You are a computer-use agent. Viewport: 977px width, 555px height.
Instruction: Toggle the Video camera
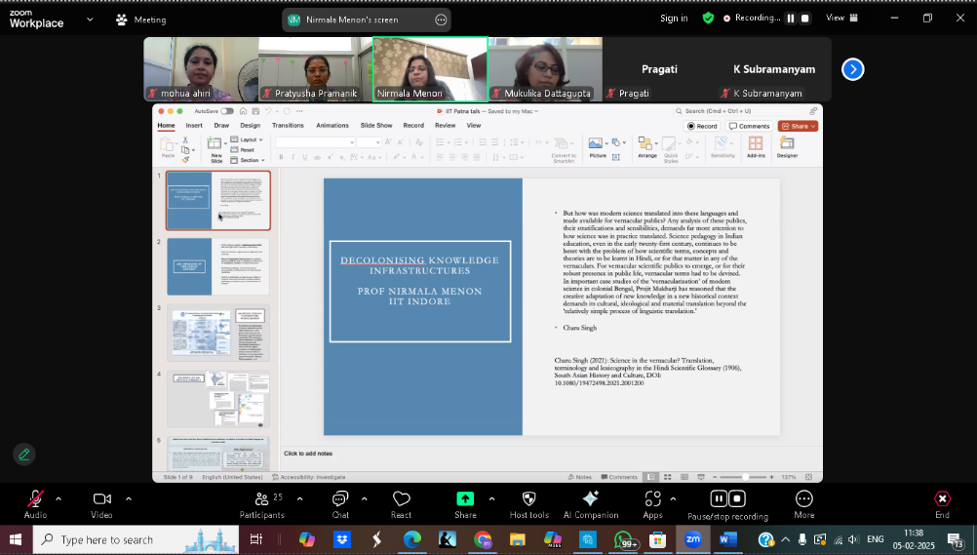click(x=101, y=498)
